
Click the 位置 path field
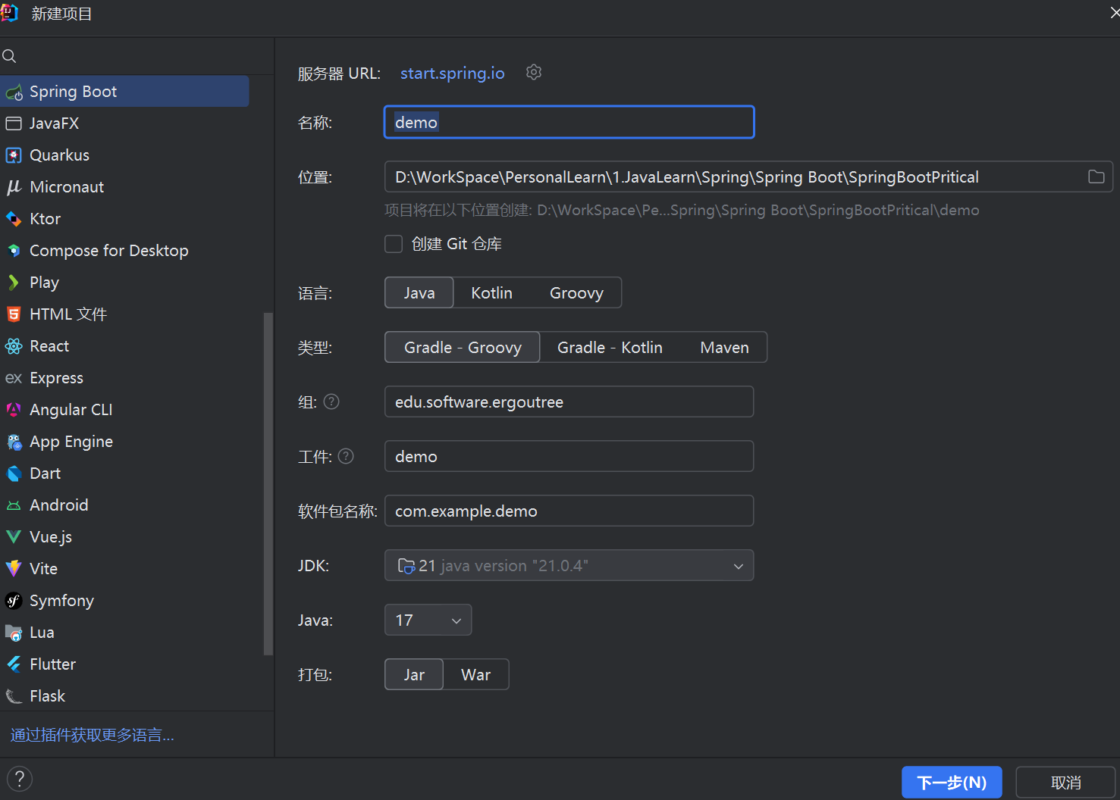point(748,177)
